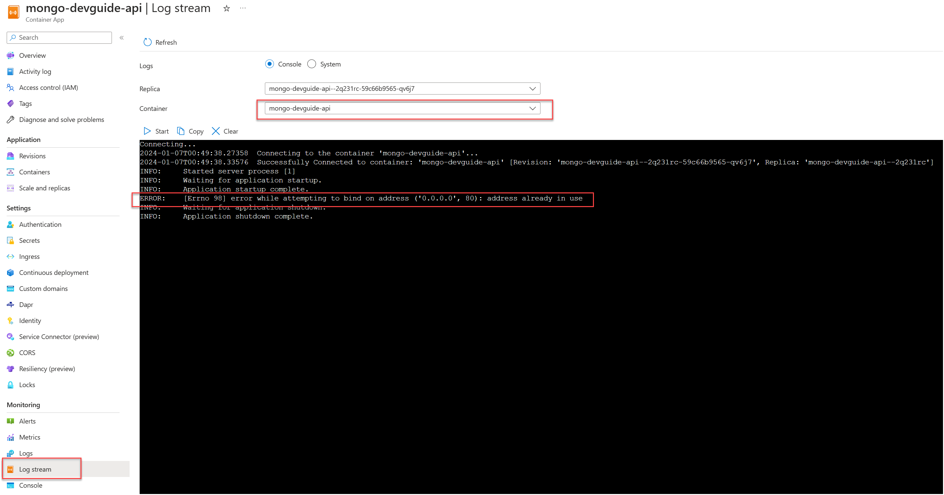Click the Containers icon
944x495 pixels.
pyautogui.click(x=10, y=172)
